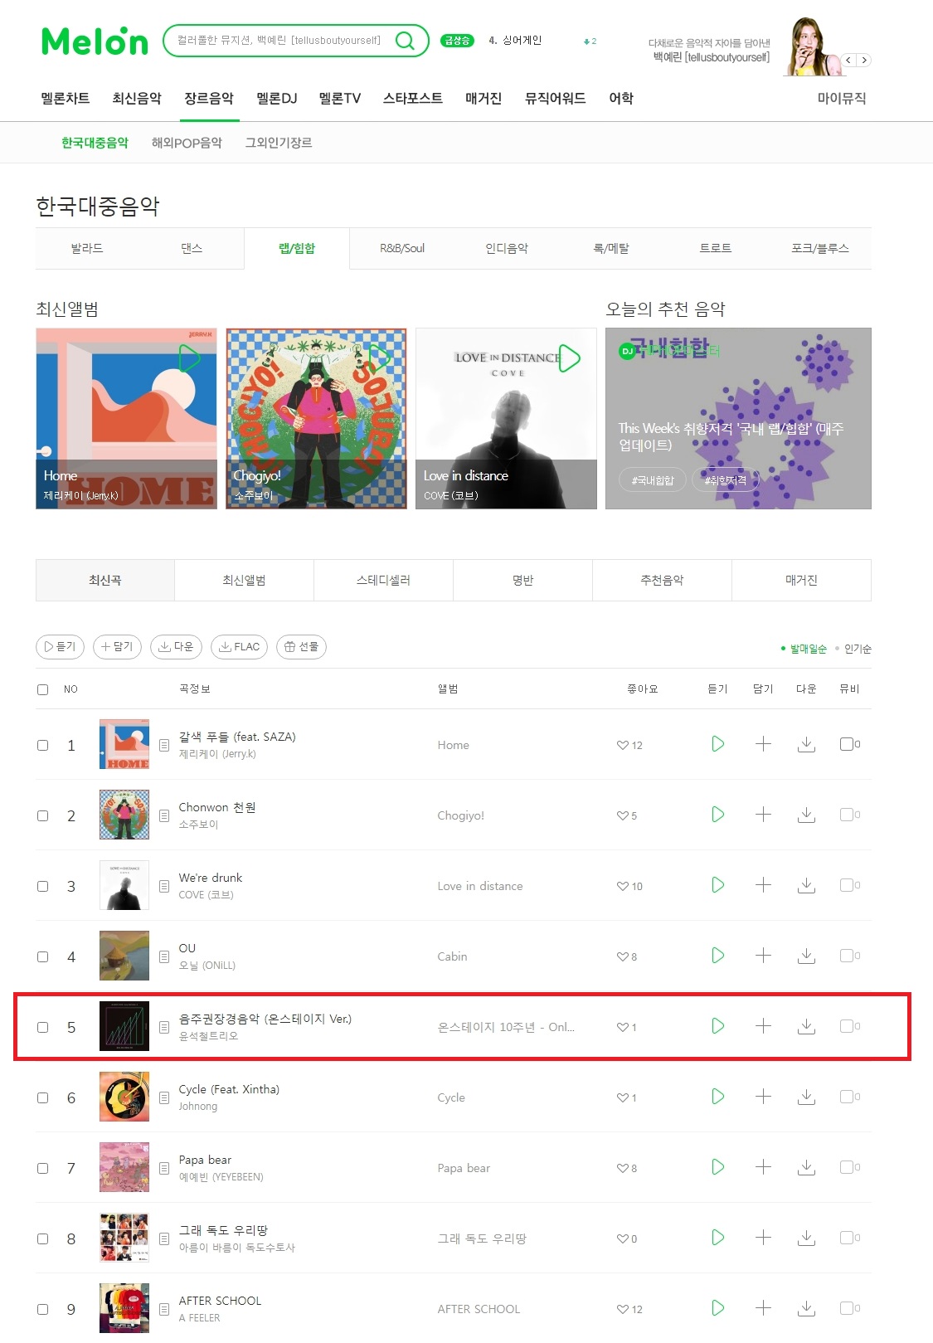Open the 해외POP음악 link

187,143
